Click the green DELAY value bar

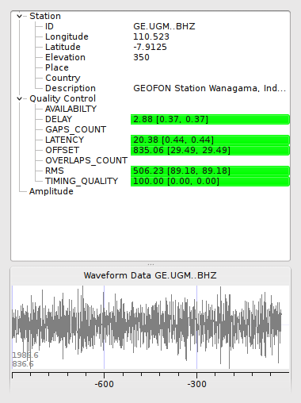click(x=210, y=119)
